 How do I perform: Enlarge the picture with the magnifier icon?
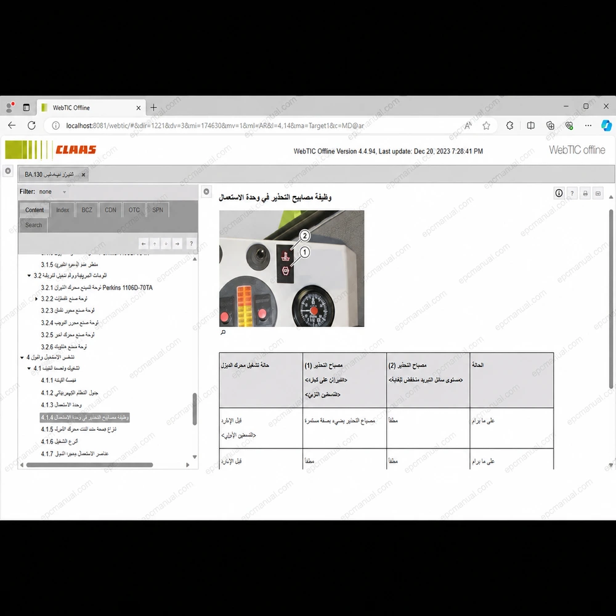223,333
